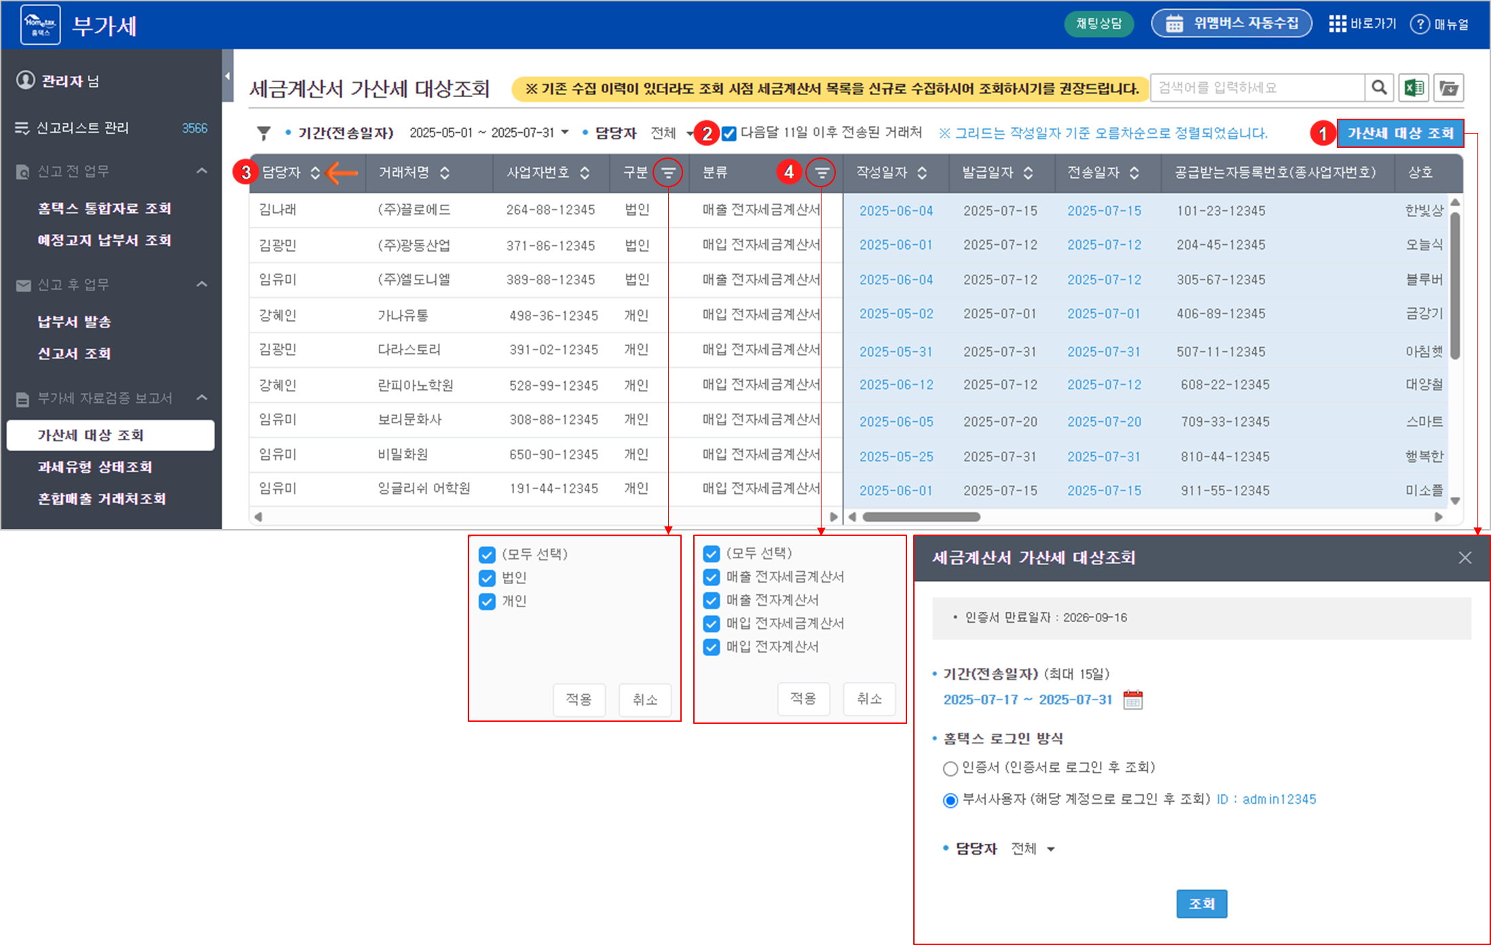This screenshot has width=1491, height=945.
Task: Collapse the 신고 전 업무 section
Action: click(x=202, y=171)
